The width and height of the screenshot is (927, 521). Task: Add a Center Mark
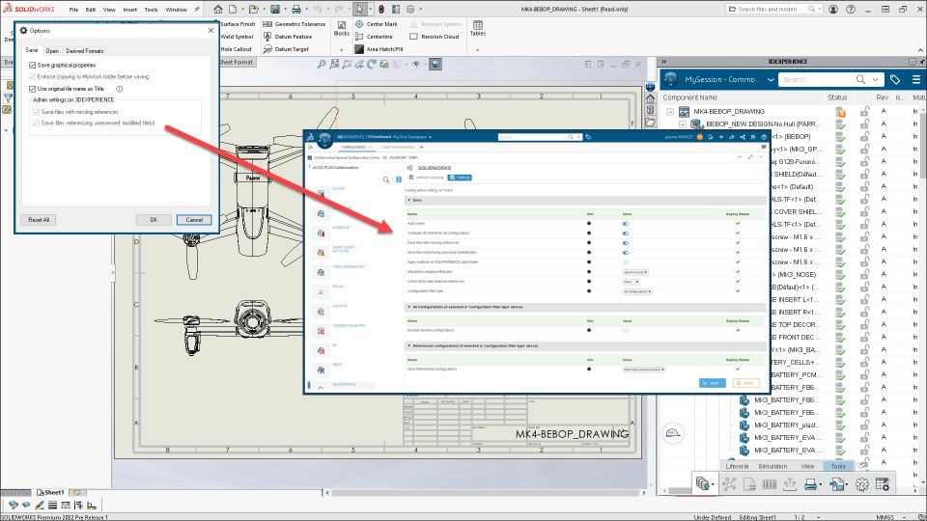point(376,24)
